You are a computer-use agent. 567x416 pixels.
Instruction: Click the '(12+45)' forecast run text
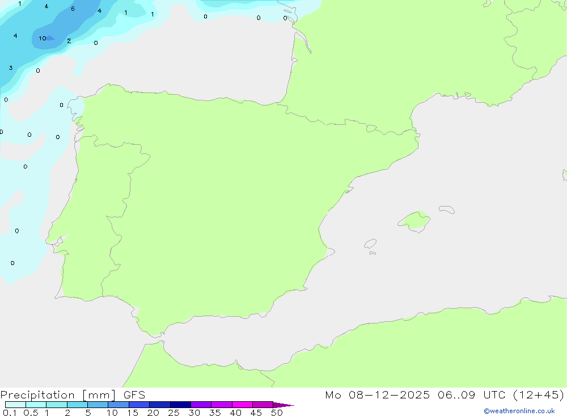539,394
